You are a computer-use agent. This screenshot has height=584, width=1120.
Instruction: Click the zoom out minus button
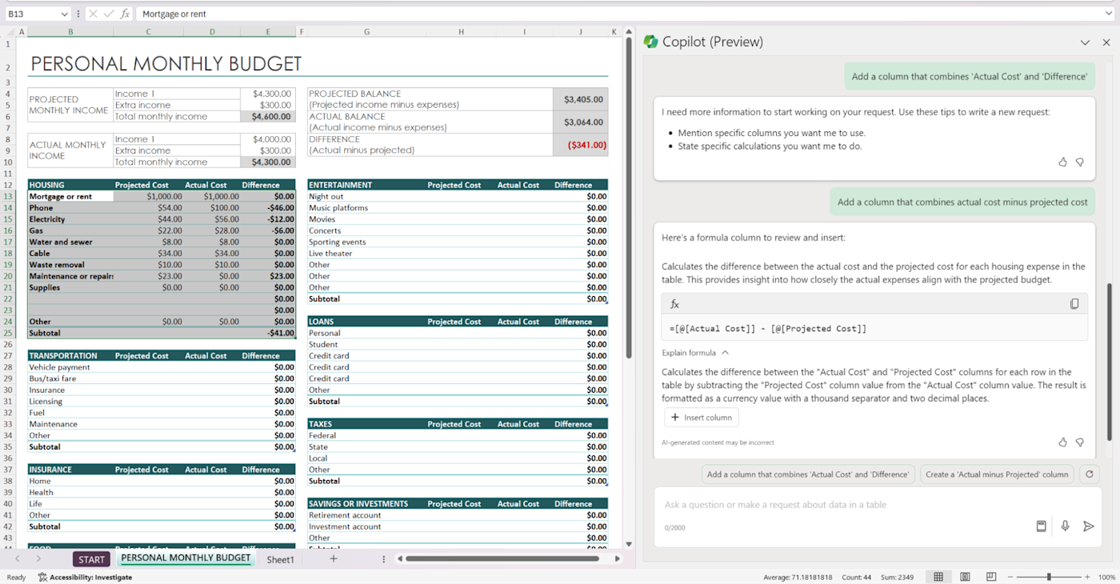[1011, 577]
